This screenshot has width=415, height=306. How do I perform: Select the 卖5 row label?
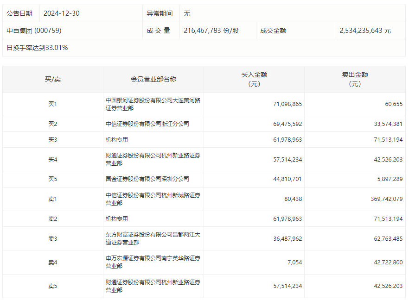click(x=52, y=286)
